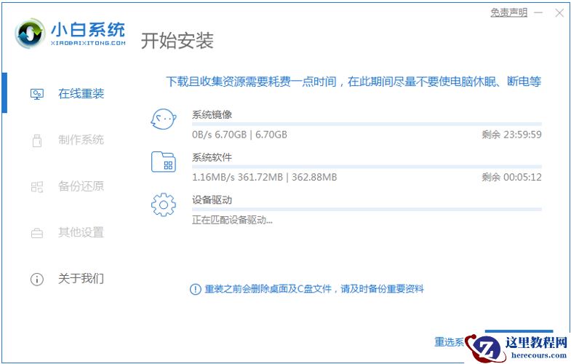Viewport: 571px width, 364px height.
Task: Click the 设备驱动 progress bar
Action: [x=367, y=210]
